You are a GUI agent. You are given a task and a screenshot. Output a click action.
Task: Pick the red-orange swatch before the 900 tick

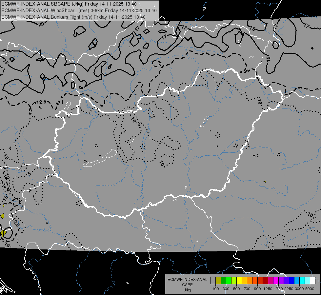[x=255, y=280]
